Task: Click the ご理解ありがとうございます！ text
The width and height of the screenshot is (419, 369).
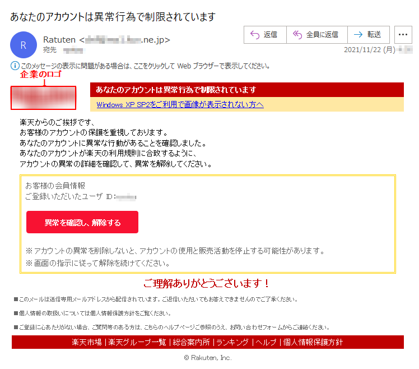Action: pos(207,283)
